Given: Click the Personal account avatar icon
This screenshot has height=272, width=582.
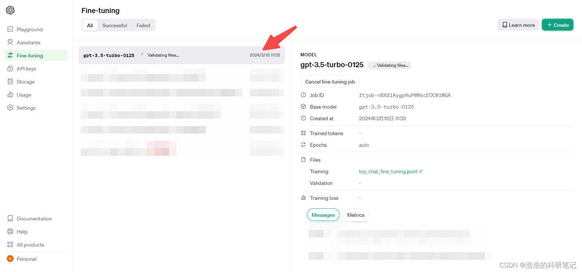Looking at the screenshot, I should pos(10,259).
